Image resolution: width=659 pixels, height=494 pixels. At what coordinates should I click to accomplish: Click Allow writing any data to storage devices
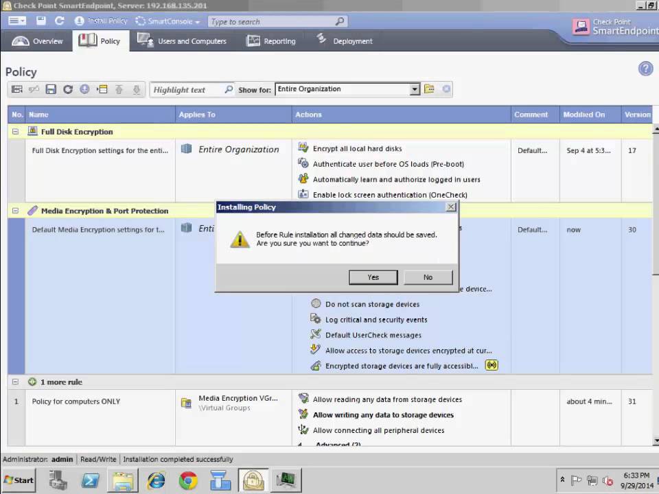383,415
